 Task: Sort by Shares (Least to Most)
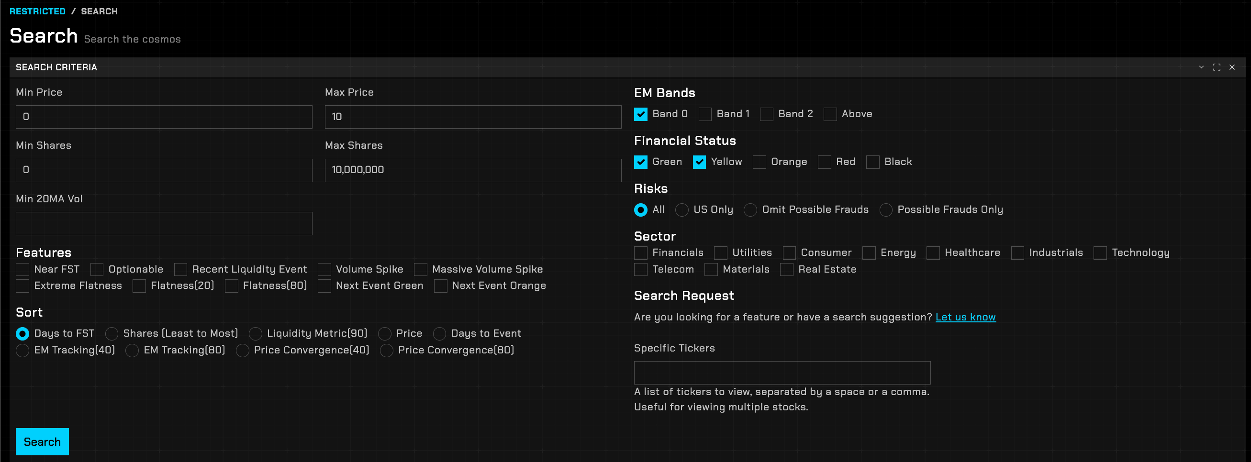click(x=112, y=334)
